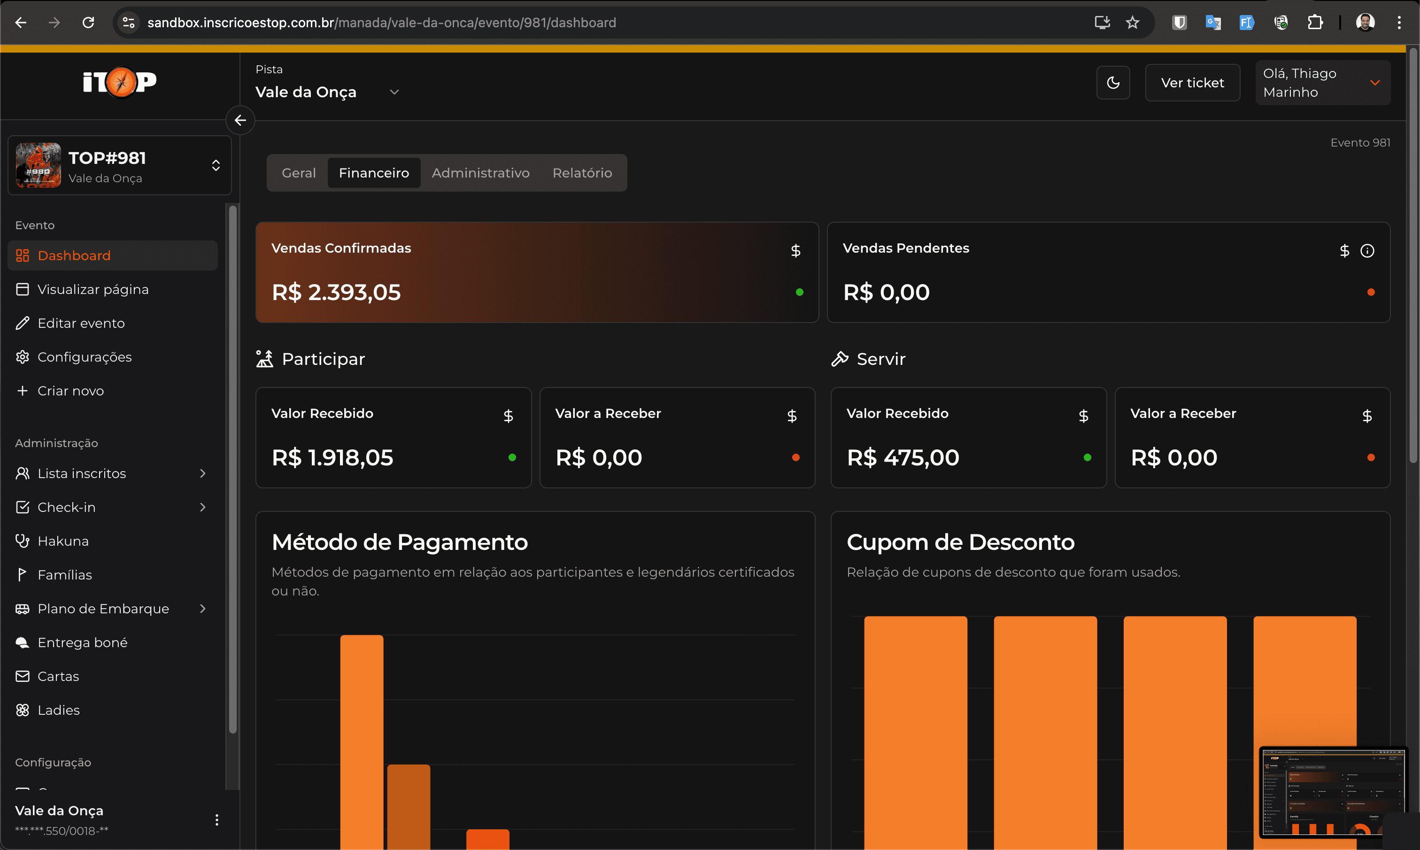Image resolution: width=1420 pixels, height=850 pixels.
Task: Reload the page in the browser
Action: point(88,23)
